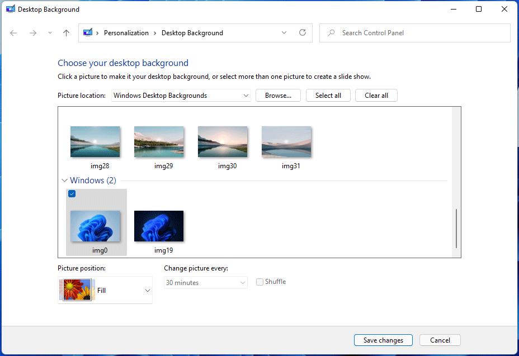Click the Select all button

328,95
